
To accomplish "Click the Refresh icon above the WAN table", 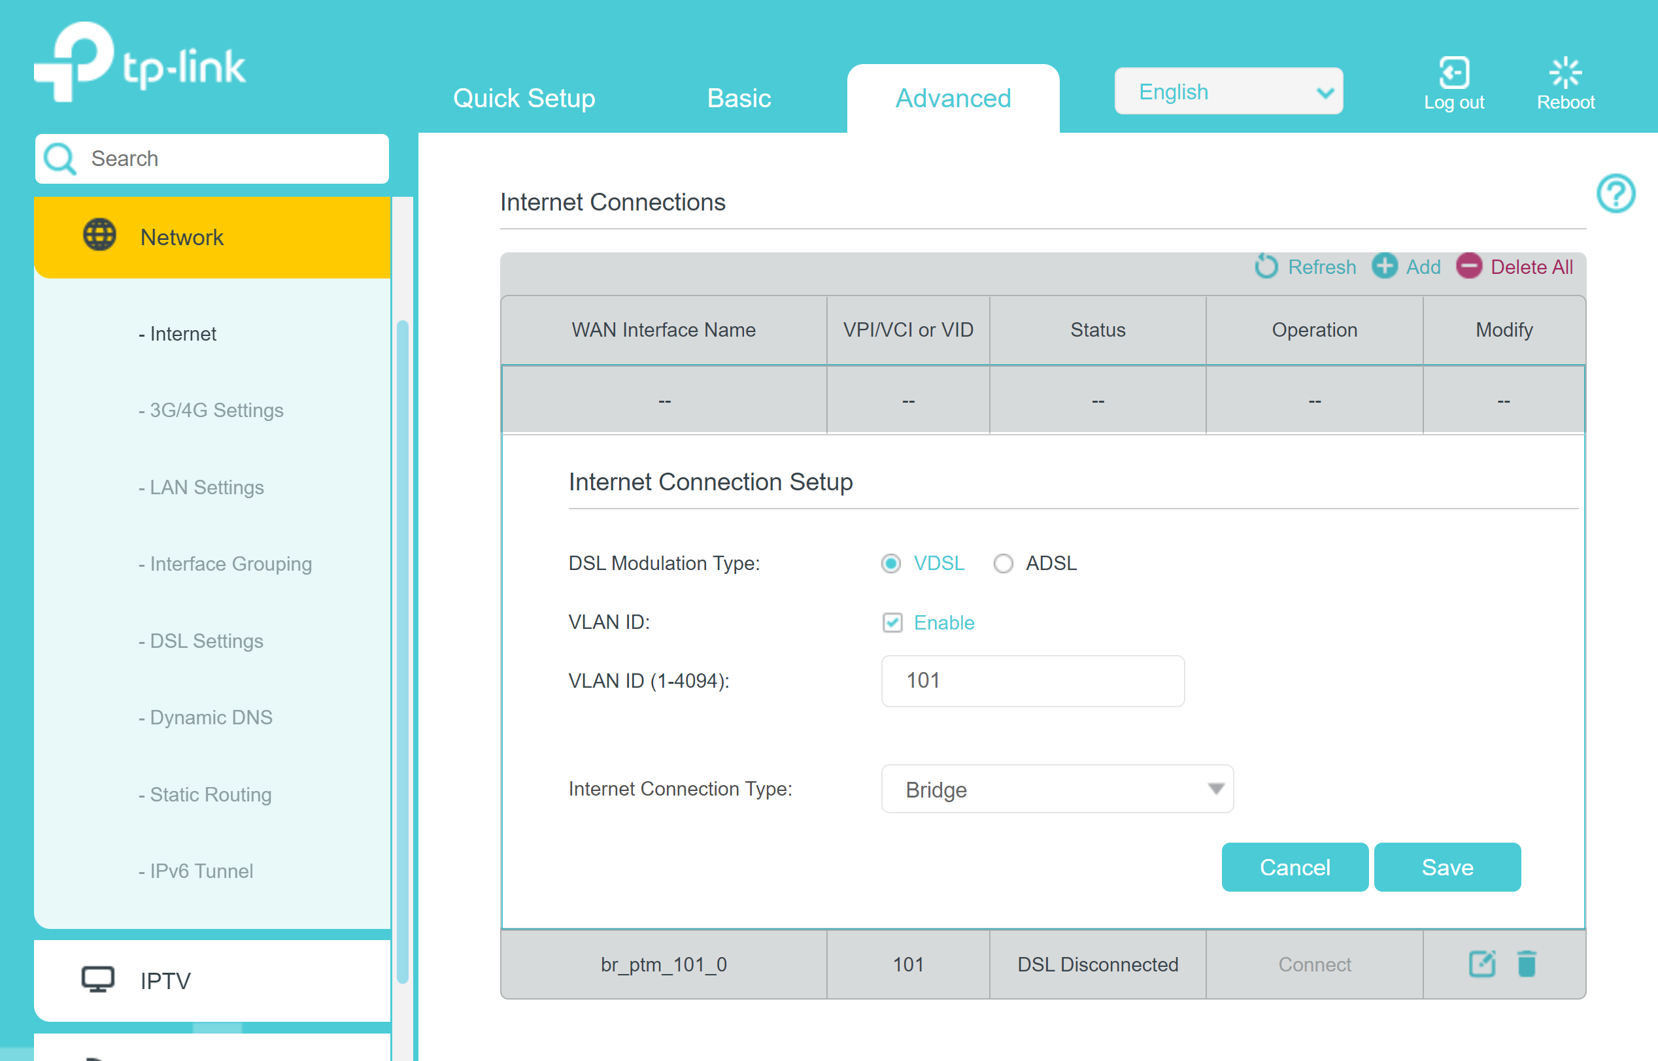I will coord(1265,267).
